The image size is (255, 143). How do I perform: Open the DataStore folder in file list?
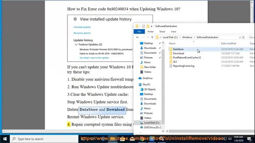178,49
